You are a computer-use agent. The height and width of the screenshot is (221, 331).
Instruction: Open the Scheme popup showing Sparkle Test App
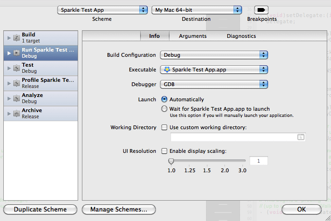pyautogui.click(x=102, y=10)
